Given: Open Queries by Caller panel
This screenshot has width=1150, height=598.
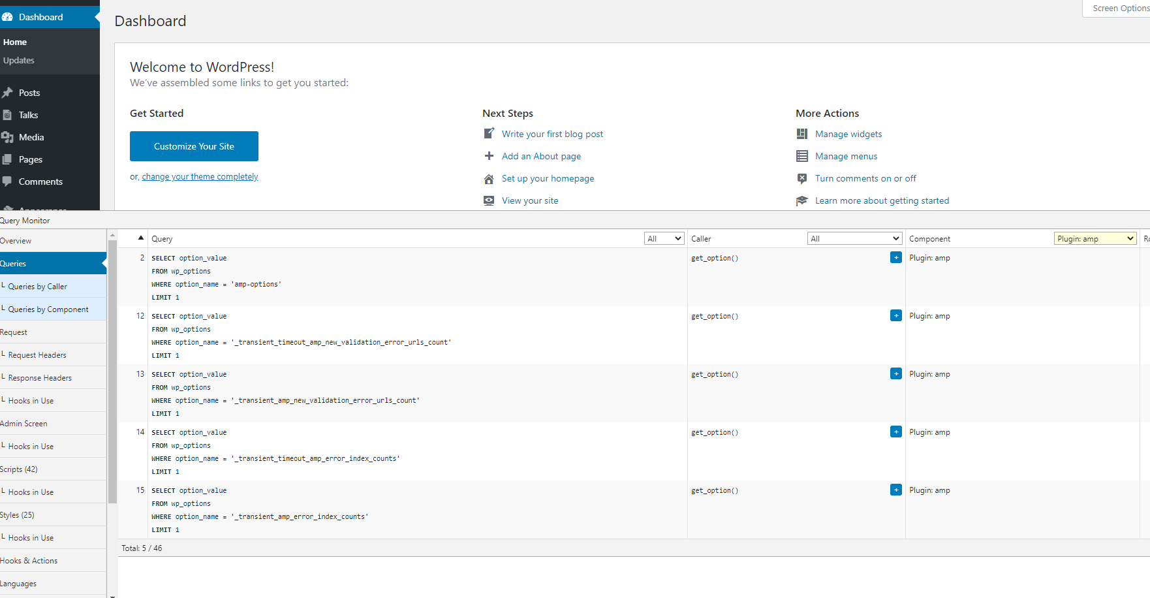Looking at the screenshot, I should pyautogui.click(x=53, y=286).
